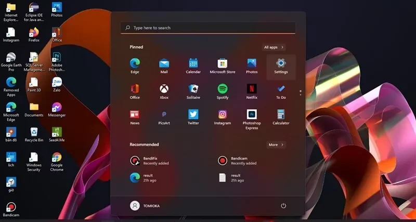Launch Office from the Pinned section

coord(135,92)
